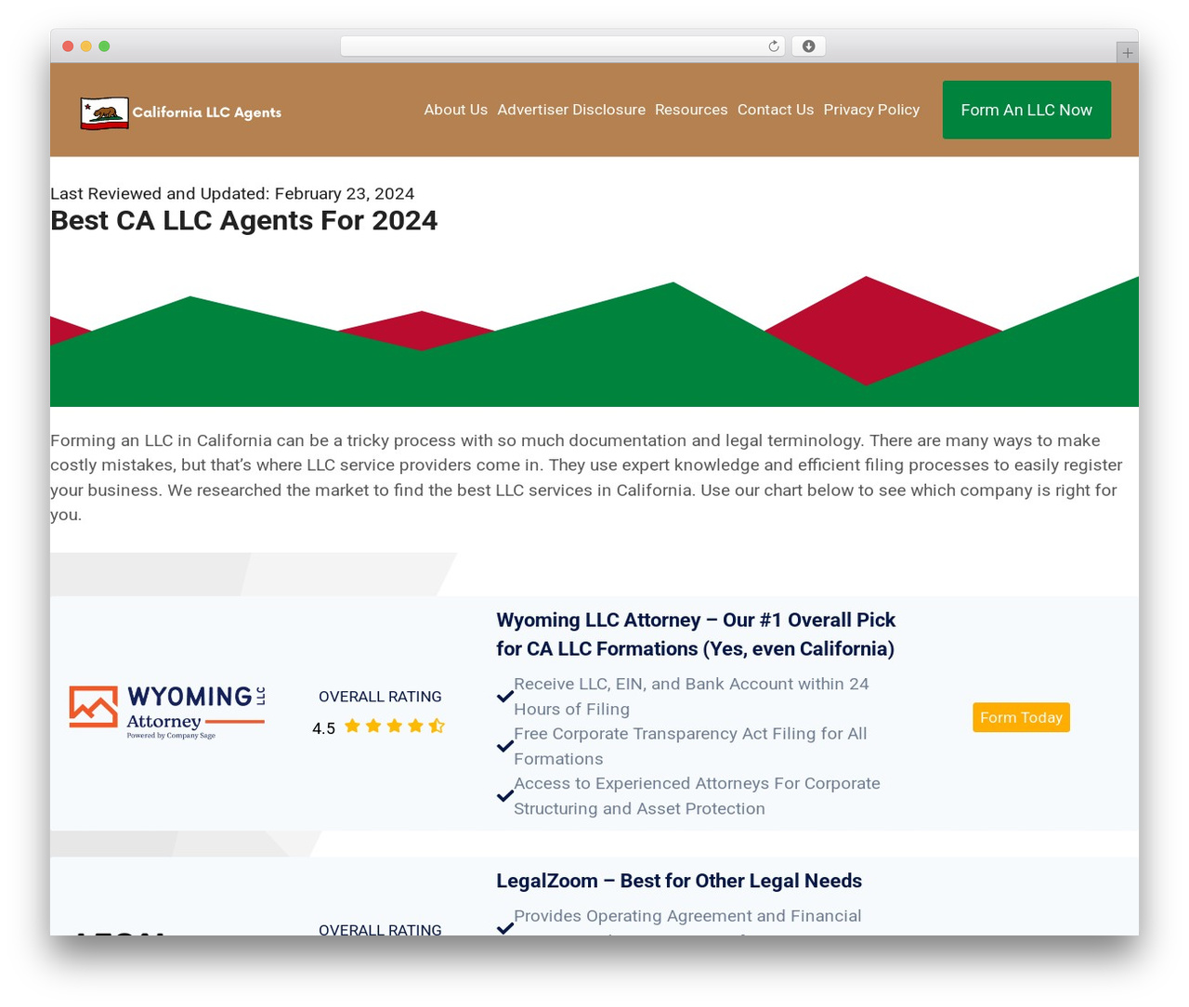This screenshot has width=1189, height=1007.
Task: Click the checkmark beside Access to Experienced Attorneys
Action: pyautogui.click(x=505, y=796)
